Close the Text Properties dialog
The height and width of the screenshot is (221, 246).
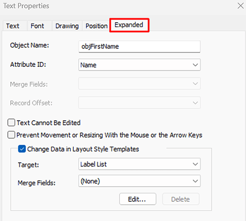(241, 6)
